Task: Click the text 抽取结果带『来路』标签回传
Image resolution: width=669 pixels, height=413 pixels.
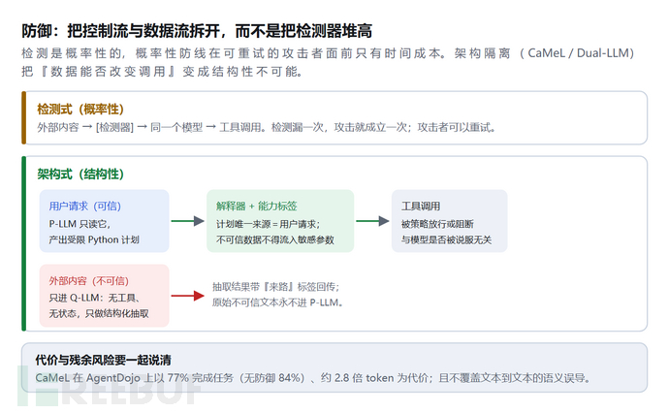Action: coord(276,287)
